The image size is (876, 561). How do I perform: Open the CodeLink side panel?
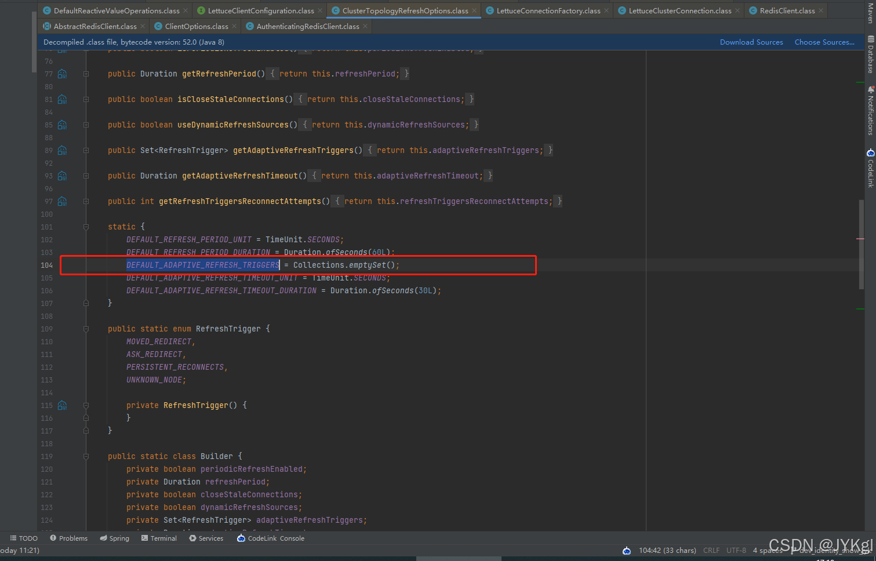[x=870, y=169]
